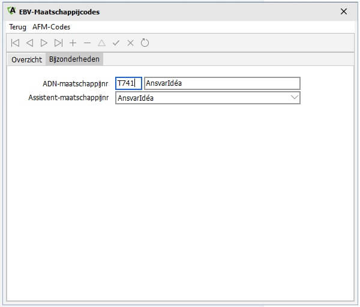Click the ADN-maatschappijnr code field containing T741

click(128, 83)
